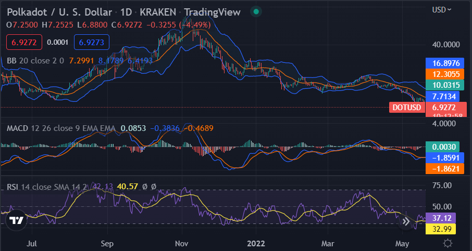Click the blue buy price 6.9273 button
Screen dimensions: 472x251
pyautogui.click(x=92, y=42)
